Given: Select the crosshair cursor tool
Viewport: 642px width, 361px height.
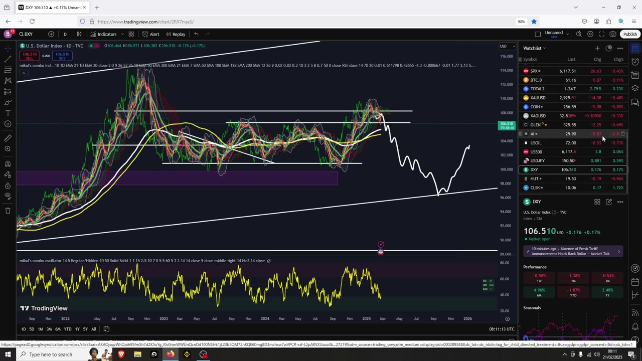Looking at the screenshot, I should coord(8,48).
